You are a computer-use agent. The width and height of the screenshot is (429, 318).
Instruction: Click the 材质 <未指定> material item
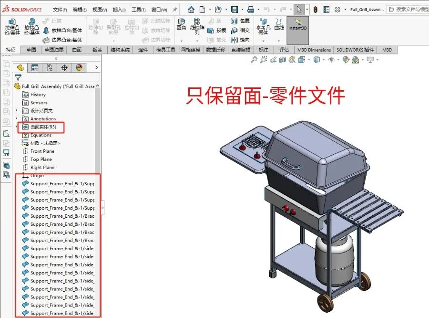(45, 143)
